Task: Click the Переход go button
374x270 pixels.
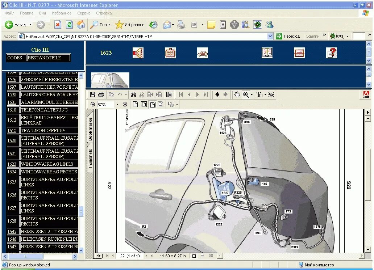Action: tap(288, 36)
